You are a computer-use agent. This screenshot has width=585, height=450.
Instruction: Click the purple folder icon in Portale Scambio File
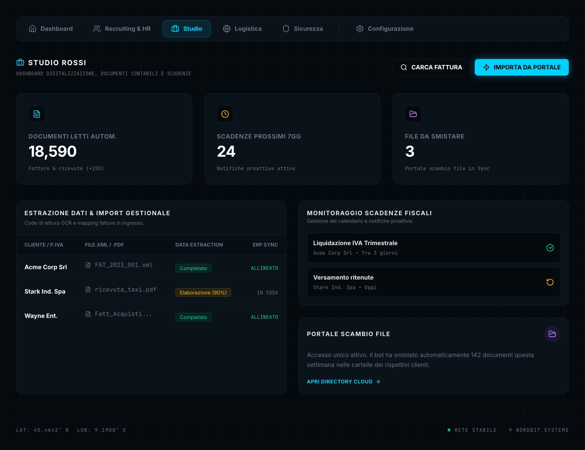pos(552,334)
